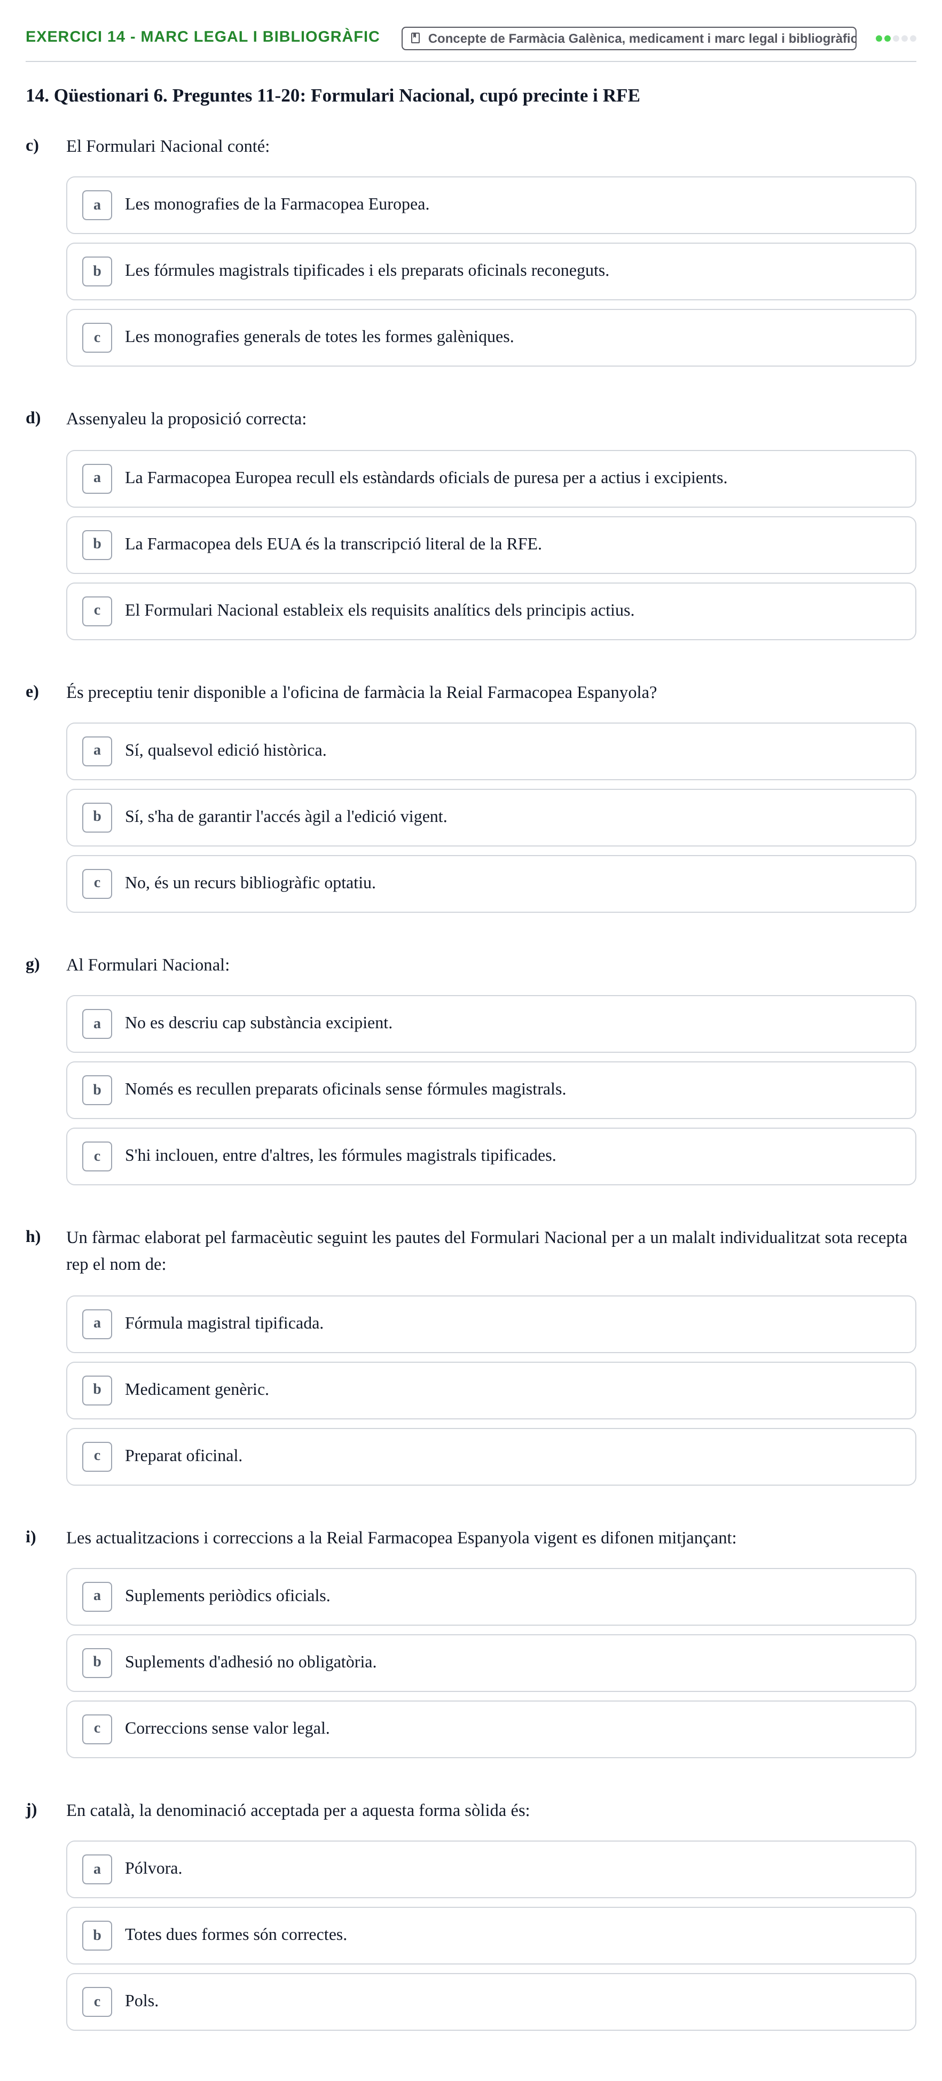Screen dimensions: 942x2081
Task: Select S'hi inclouen les fórmules magistrals tipificades
Action: point(491,1156)
